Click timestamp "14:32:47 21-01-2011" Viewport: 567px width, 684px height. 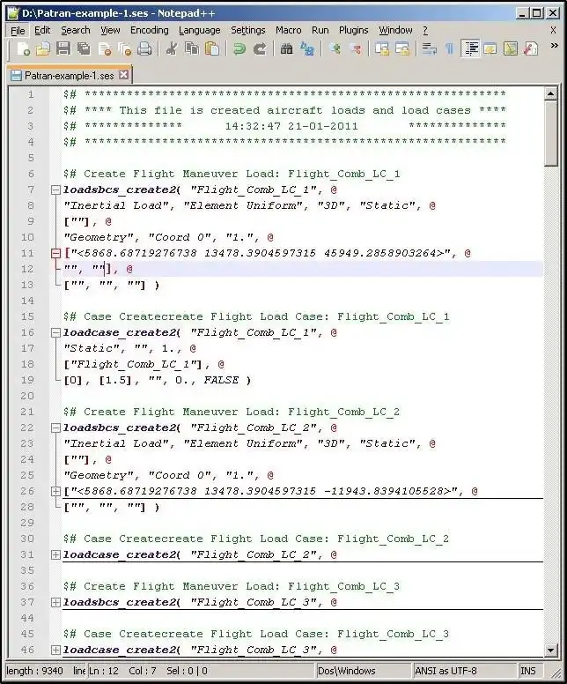(291, 126)
